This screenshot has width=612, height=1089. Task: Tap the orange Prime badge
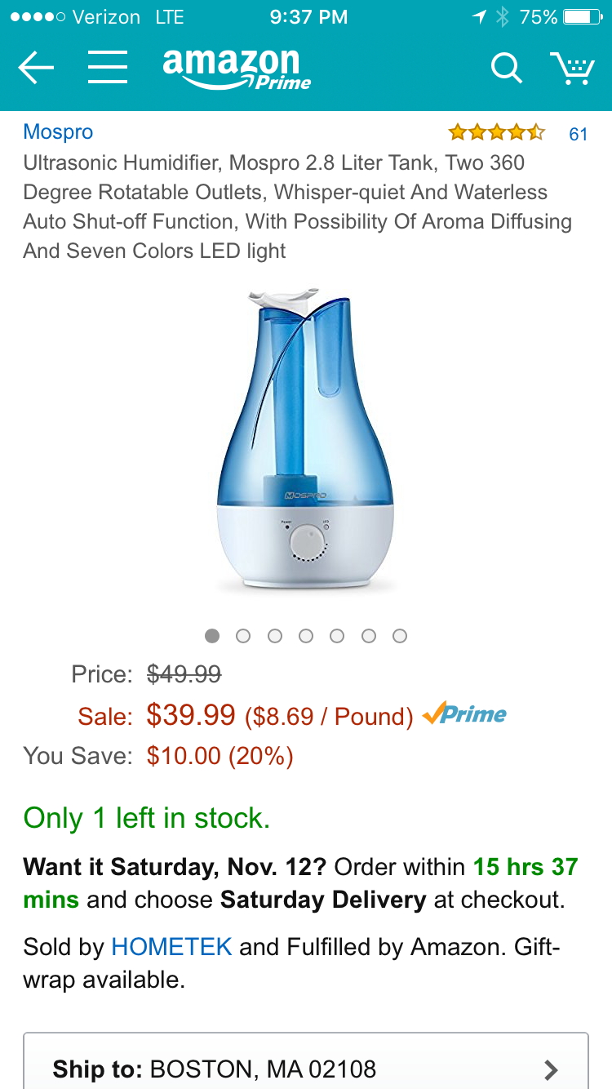pyautogui.click(x=464, y=715)
